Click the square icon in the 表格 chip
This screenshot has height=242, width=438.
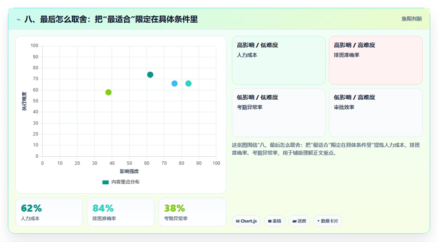270,221
